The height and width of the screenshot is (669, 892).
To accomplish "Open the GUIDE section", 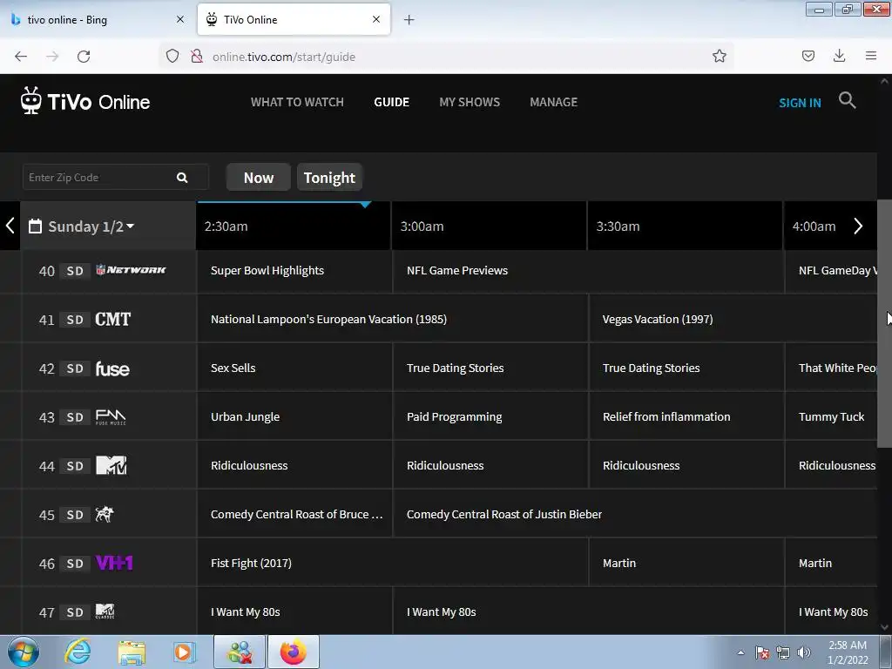I will click(x=391, y=103).
